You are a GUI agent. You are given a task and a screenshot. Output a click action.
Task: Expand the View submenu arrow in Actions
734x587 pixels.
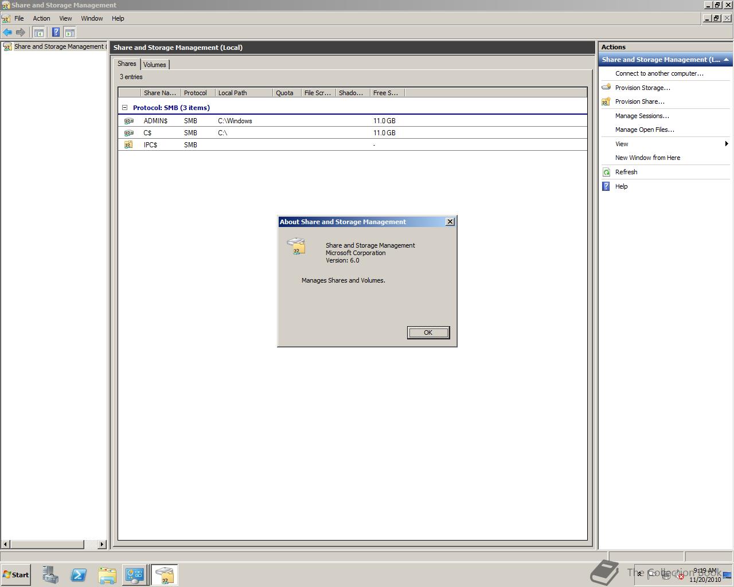(727, 144)
